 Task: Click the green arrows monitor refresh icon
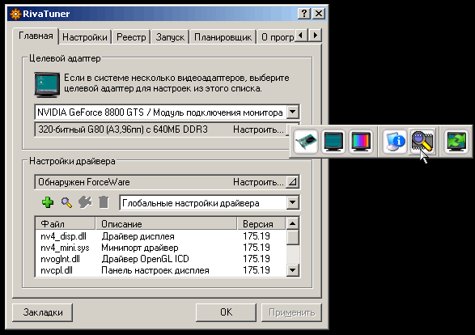coord(456,142)
